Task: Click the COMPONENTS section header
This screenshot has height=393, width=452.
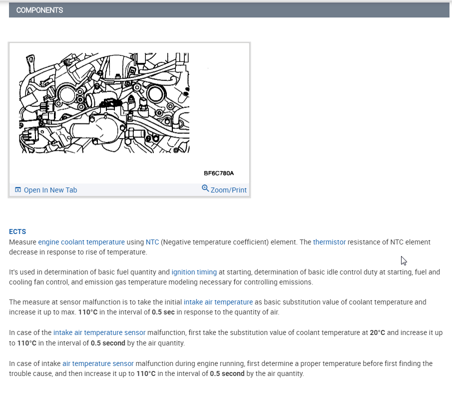Action: click(229, 10)
